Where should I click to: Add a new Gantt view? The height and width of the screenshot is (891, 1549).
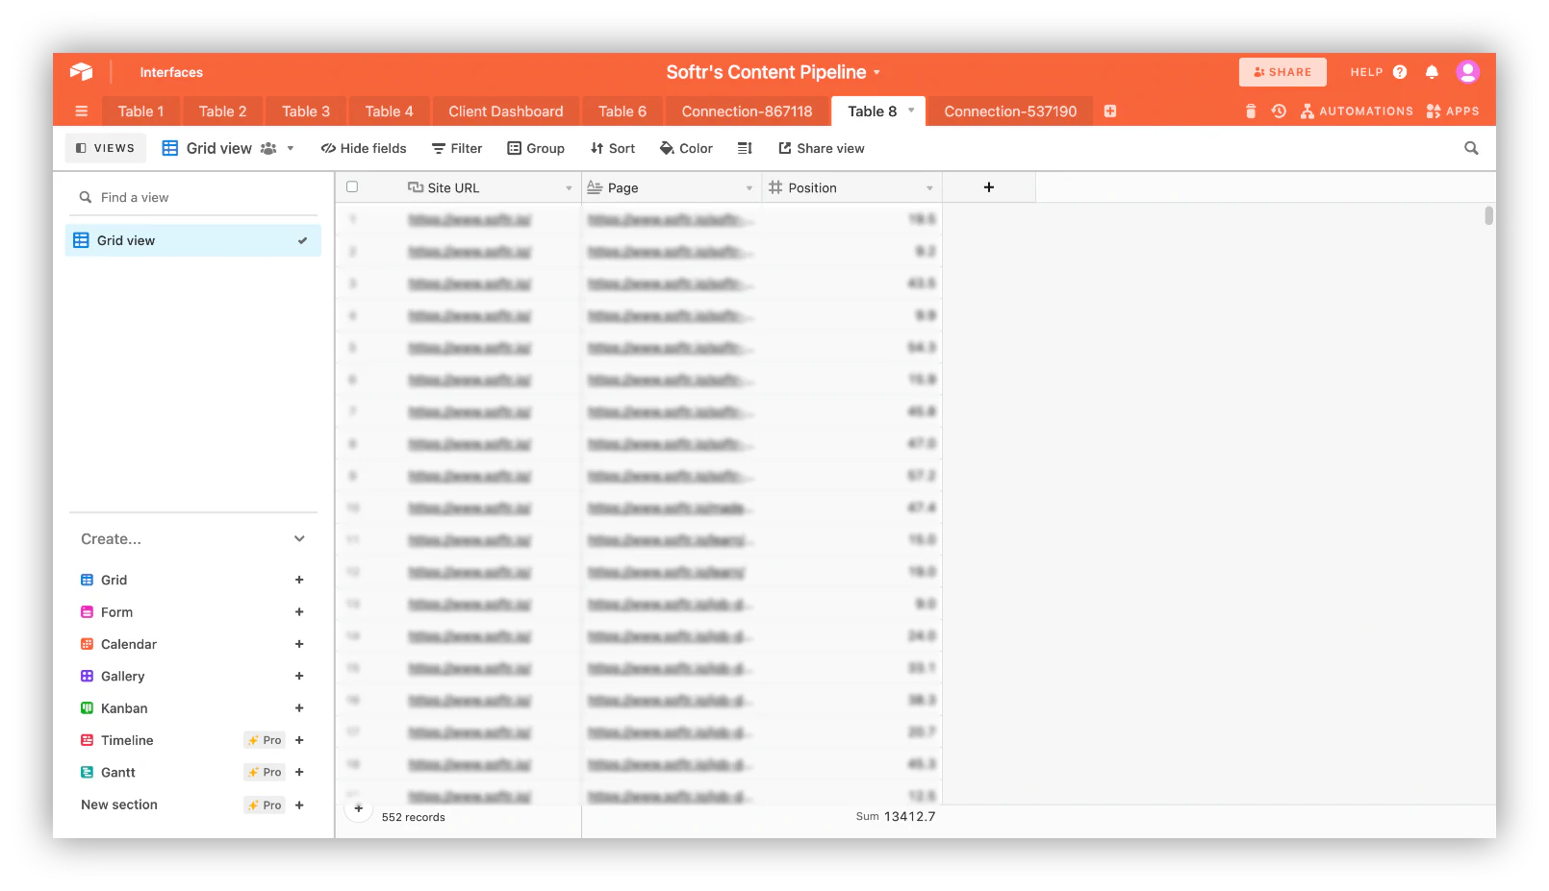tap(299, 773)
